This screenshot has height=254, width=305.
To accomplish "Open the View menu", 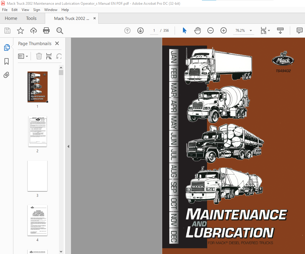I will (25, 10).
